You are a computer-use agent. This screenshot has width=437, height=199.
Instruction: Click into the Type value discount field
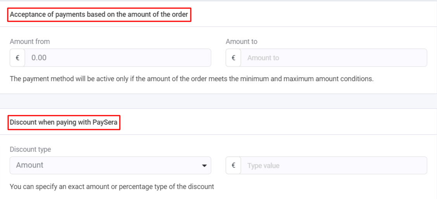(333, 166)
